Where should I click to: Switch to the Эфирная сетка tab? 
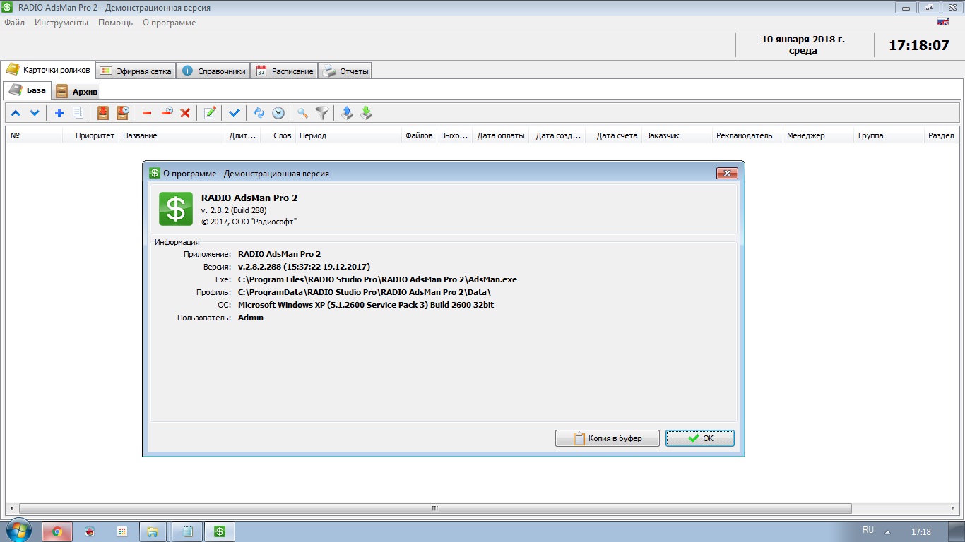[136, 71]
